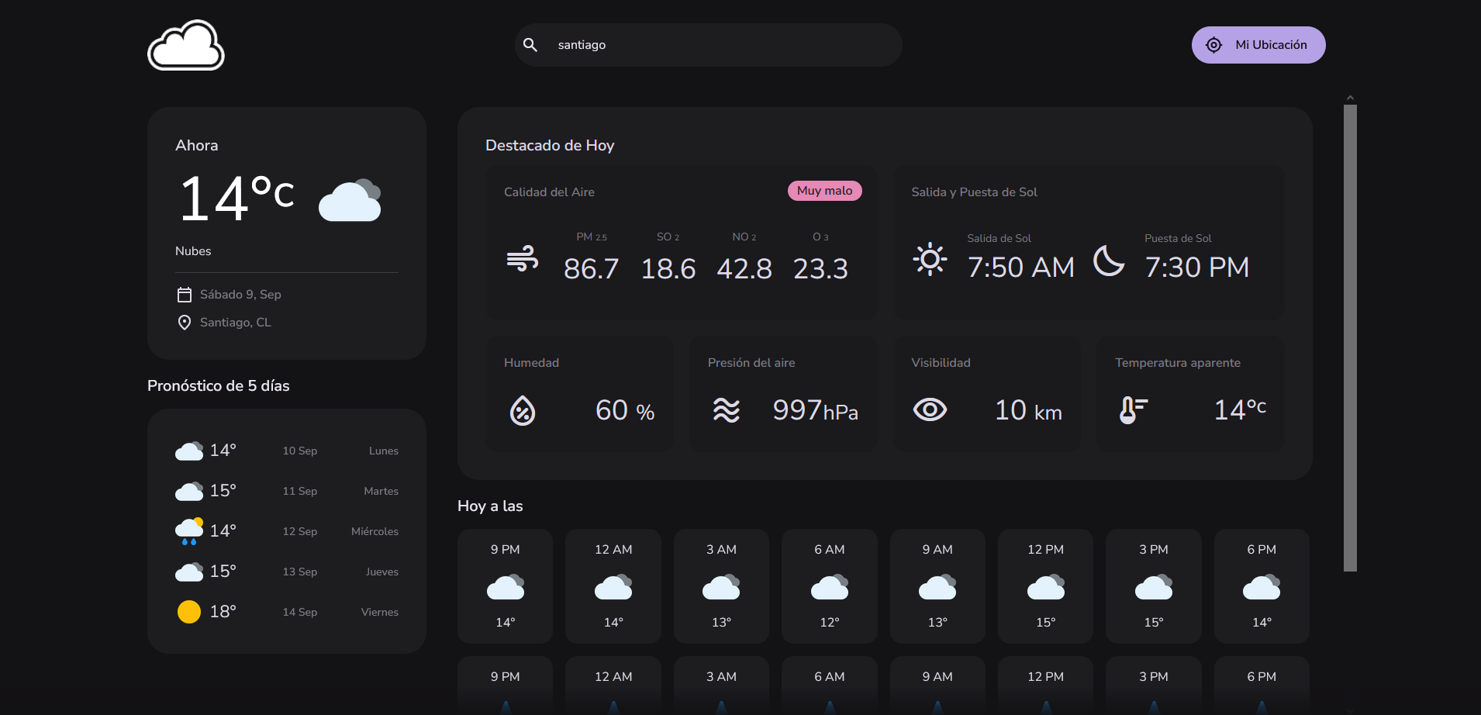This screenshot has width=1481, height=715.
Task: Click the target icon inside Mi Ubicación
Action: click(1214, 44)
